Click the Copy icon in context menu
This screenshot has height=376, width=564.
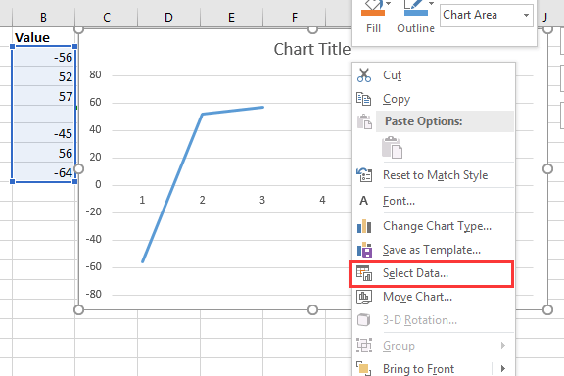click(363, 99)
